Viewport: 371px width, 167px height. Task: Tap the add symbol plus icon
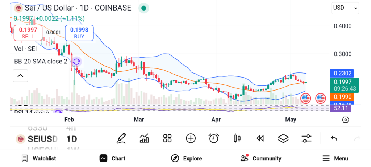pyautogui.click(x=191, y=138)
